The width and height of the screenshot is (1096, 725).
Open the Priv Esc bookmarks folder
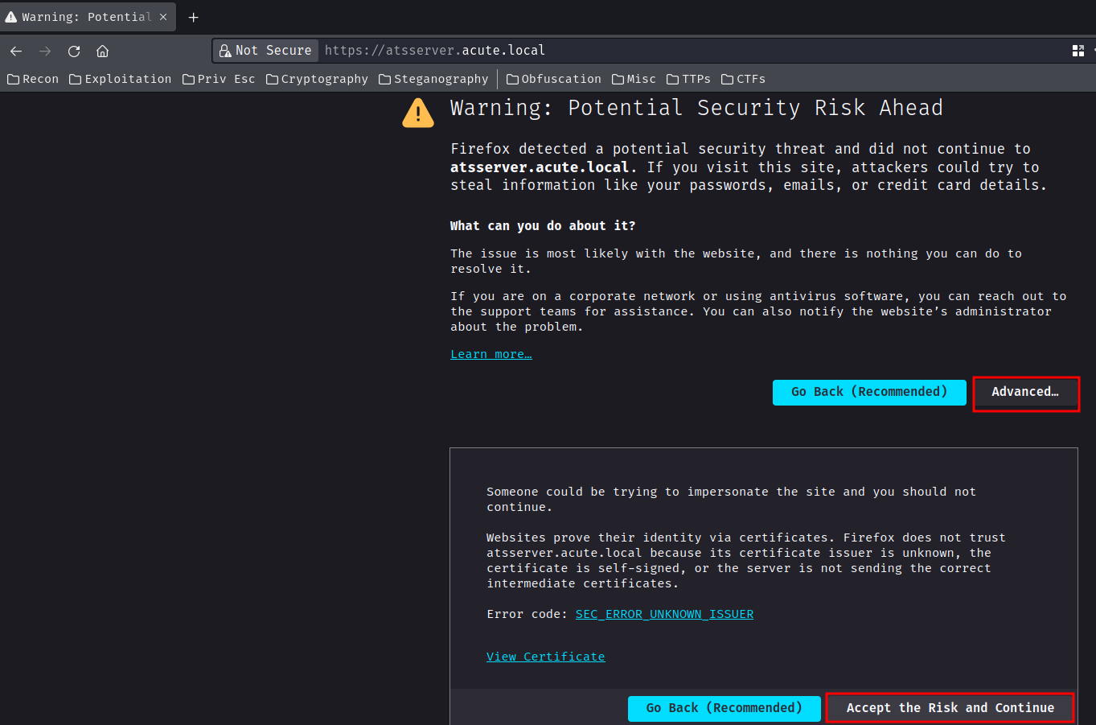click(x=219, y=79)
